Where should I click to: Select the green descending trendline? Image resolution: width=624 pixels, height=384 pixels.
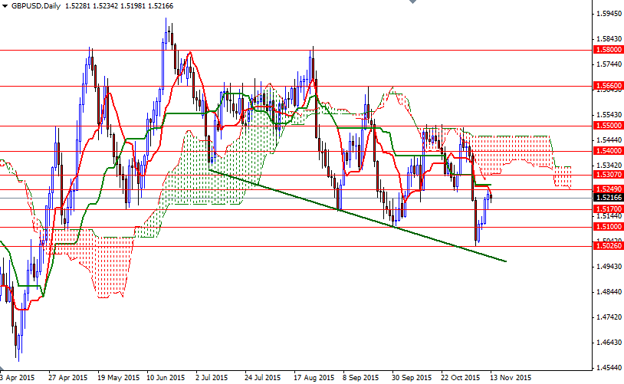(357, 215)
